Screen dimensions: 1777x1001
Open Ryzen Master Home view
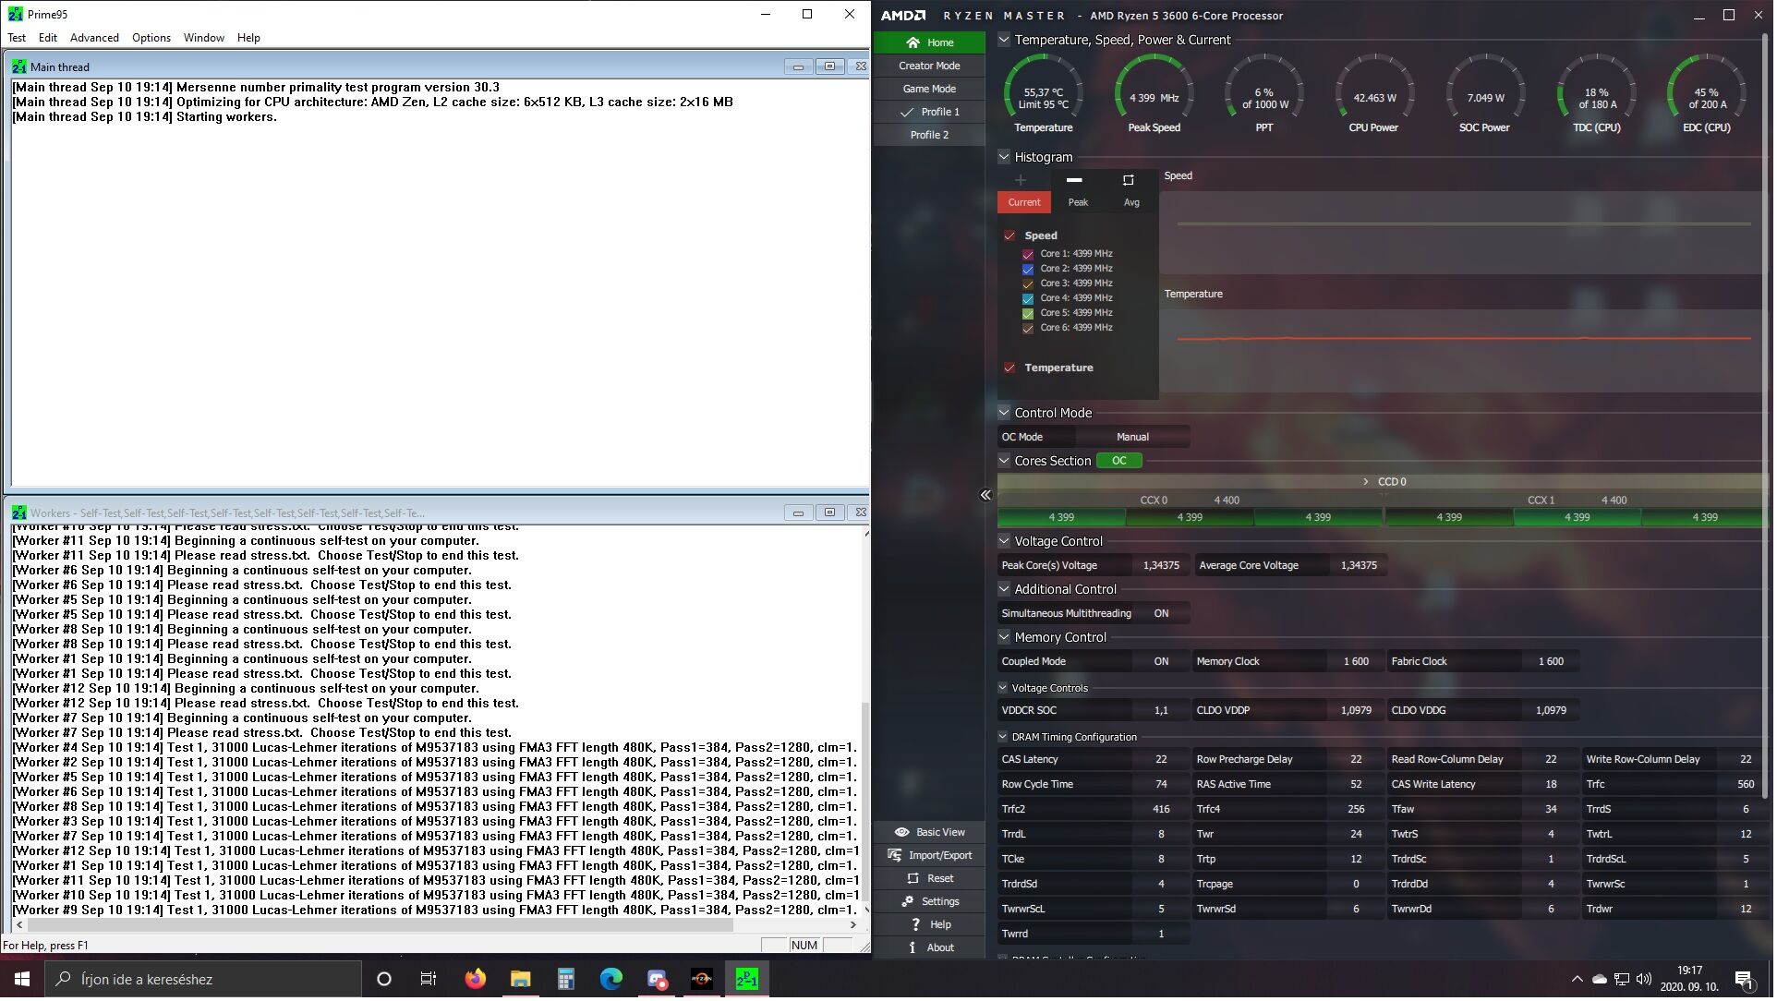point(931,42)
